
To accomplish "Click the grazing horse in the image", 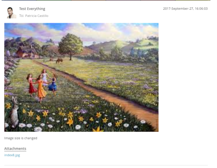I will tap(59, 61).
